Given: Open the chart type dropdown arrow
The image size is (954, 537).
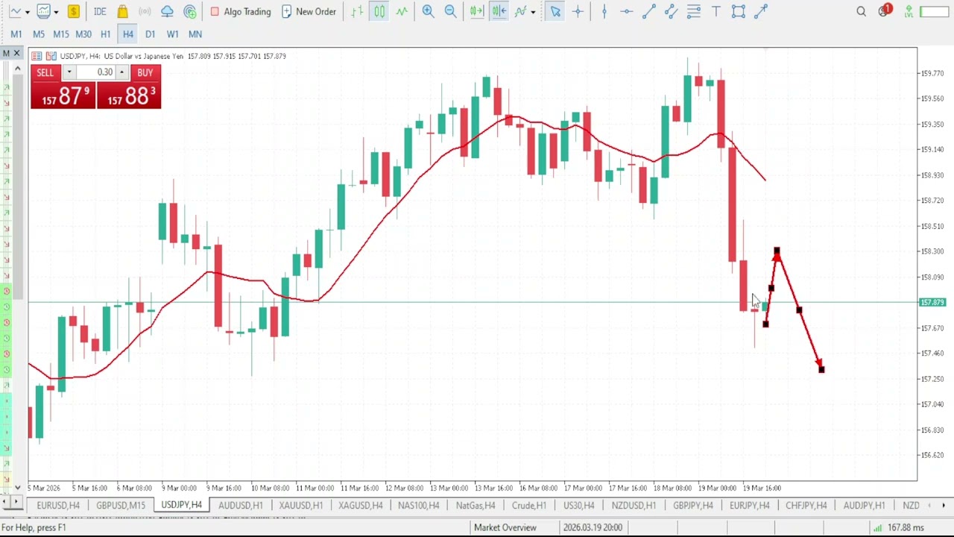Looking at the screenshot, I should pyautogui.click(x=28, y=12).
